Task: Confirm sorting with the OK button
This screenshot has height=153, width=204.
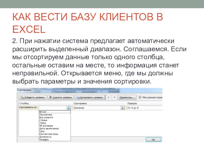Action: tap(154, 139)
